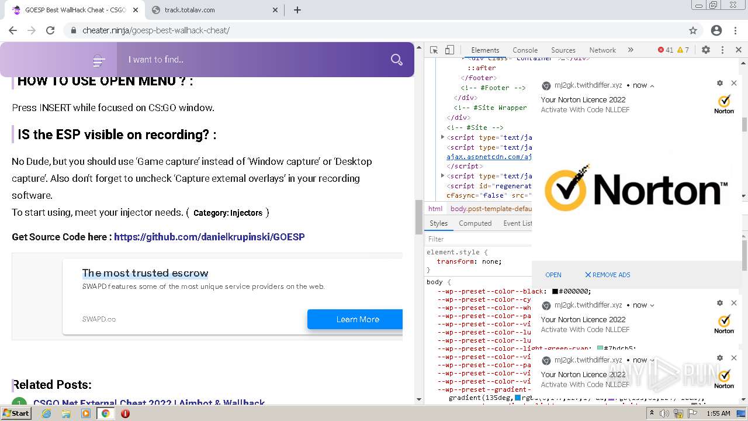Click the page vertical scrollbar thumb
748x421 pixels.
tap(418, 216)
